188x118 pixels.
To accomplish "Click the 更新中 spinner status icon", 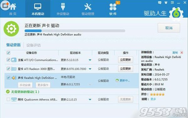I will (117, 80).
